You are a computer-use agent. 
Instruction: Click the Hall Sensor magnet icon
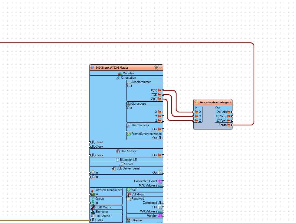(x=118, y=151)
